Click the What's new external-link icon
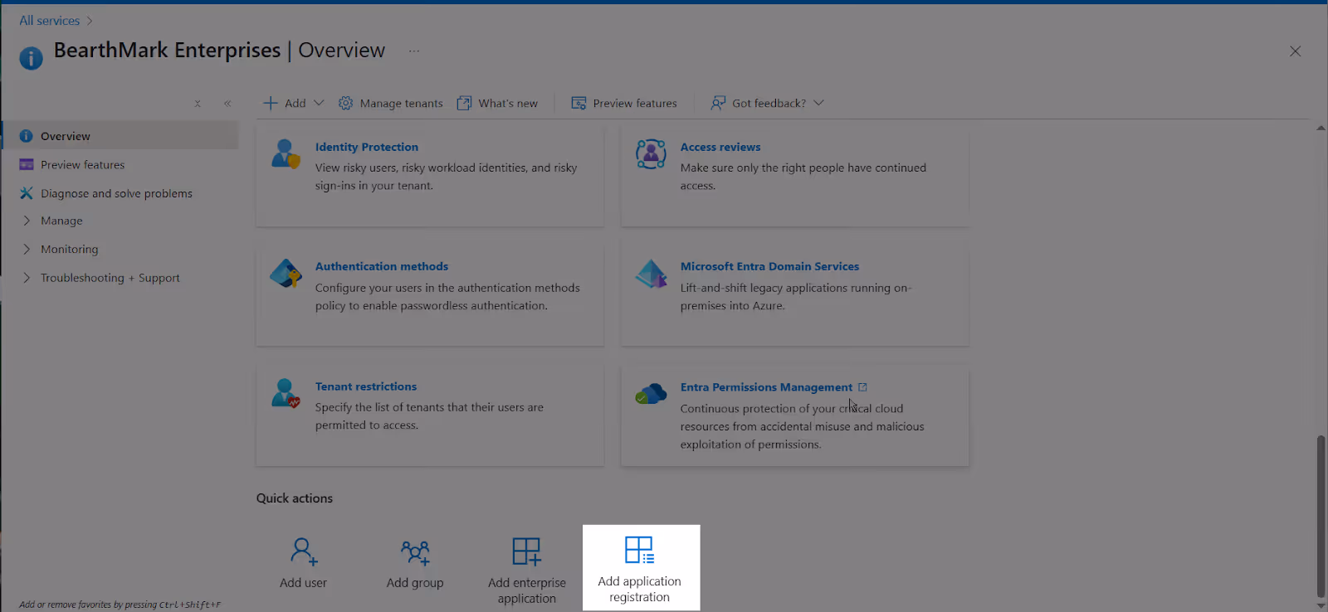Screen dimensions: 1328x612 coord(464,103)
